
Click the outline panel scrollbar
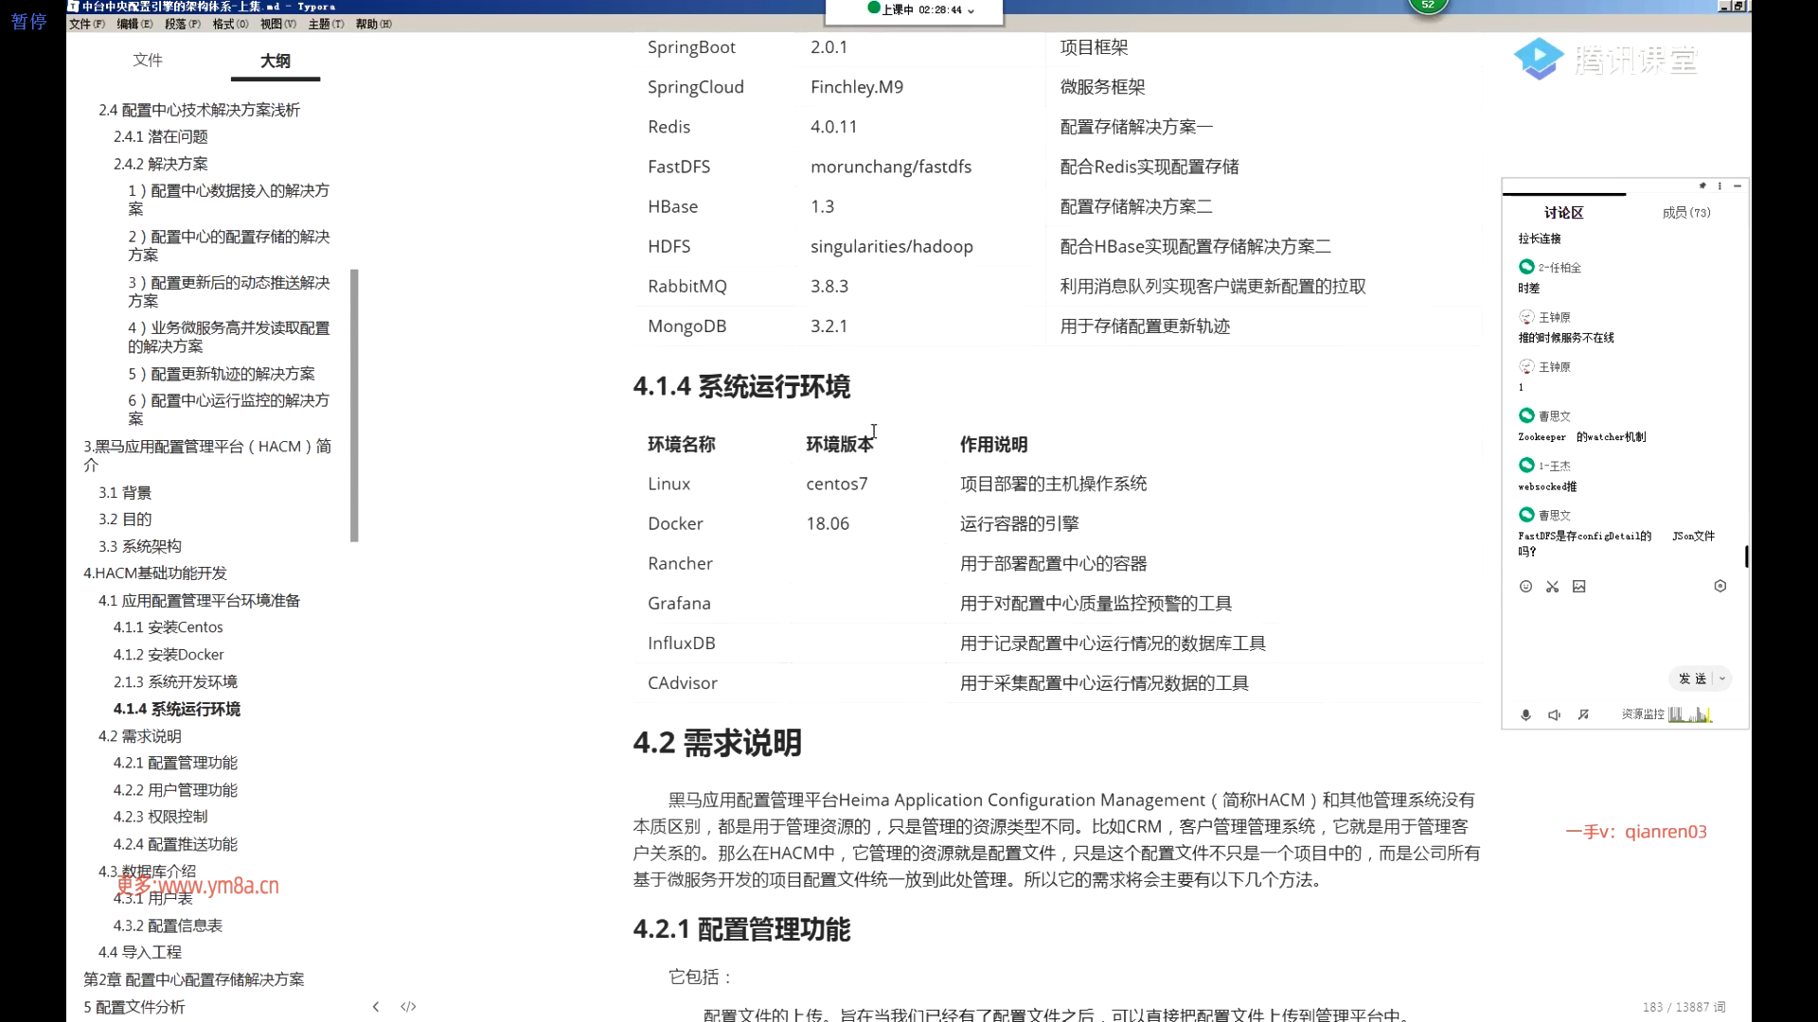coord(354,405)
